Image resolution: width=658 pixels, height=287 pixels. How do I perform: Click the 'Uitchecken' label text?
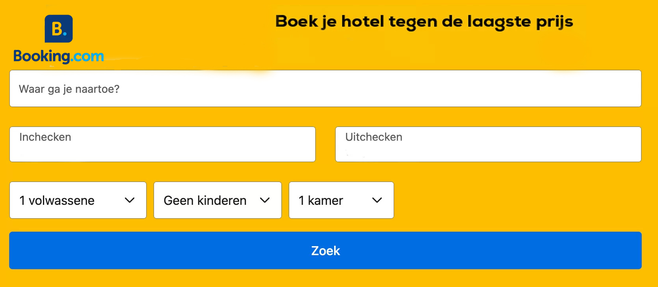[x=374, y=137]
